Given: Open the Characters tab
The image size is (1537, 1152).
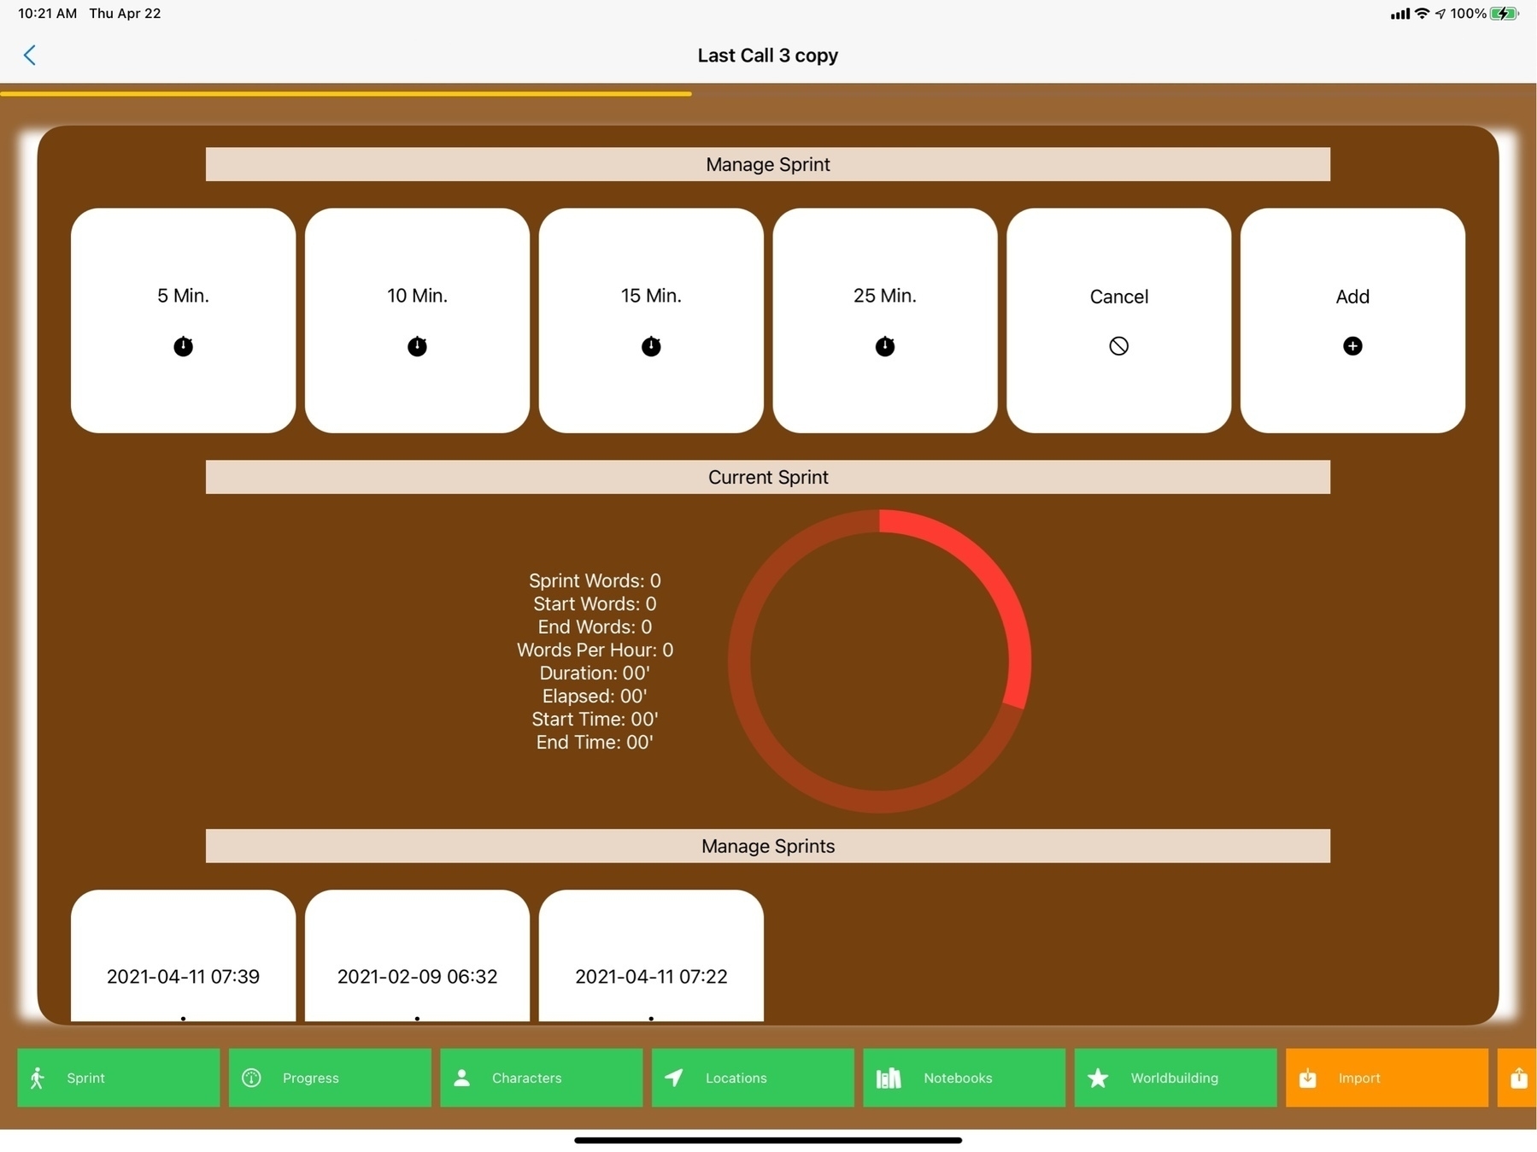Looking at the screenshot, I should (x=541, y=1078).
